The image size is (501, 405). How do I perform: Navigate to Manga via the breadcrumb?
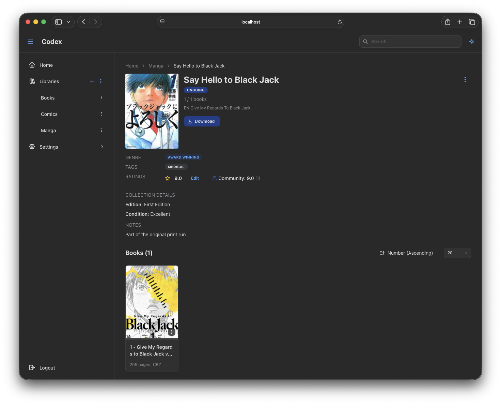[156, 65]
